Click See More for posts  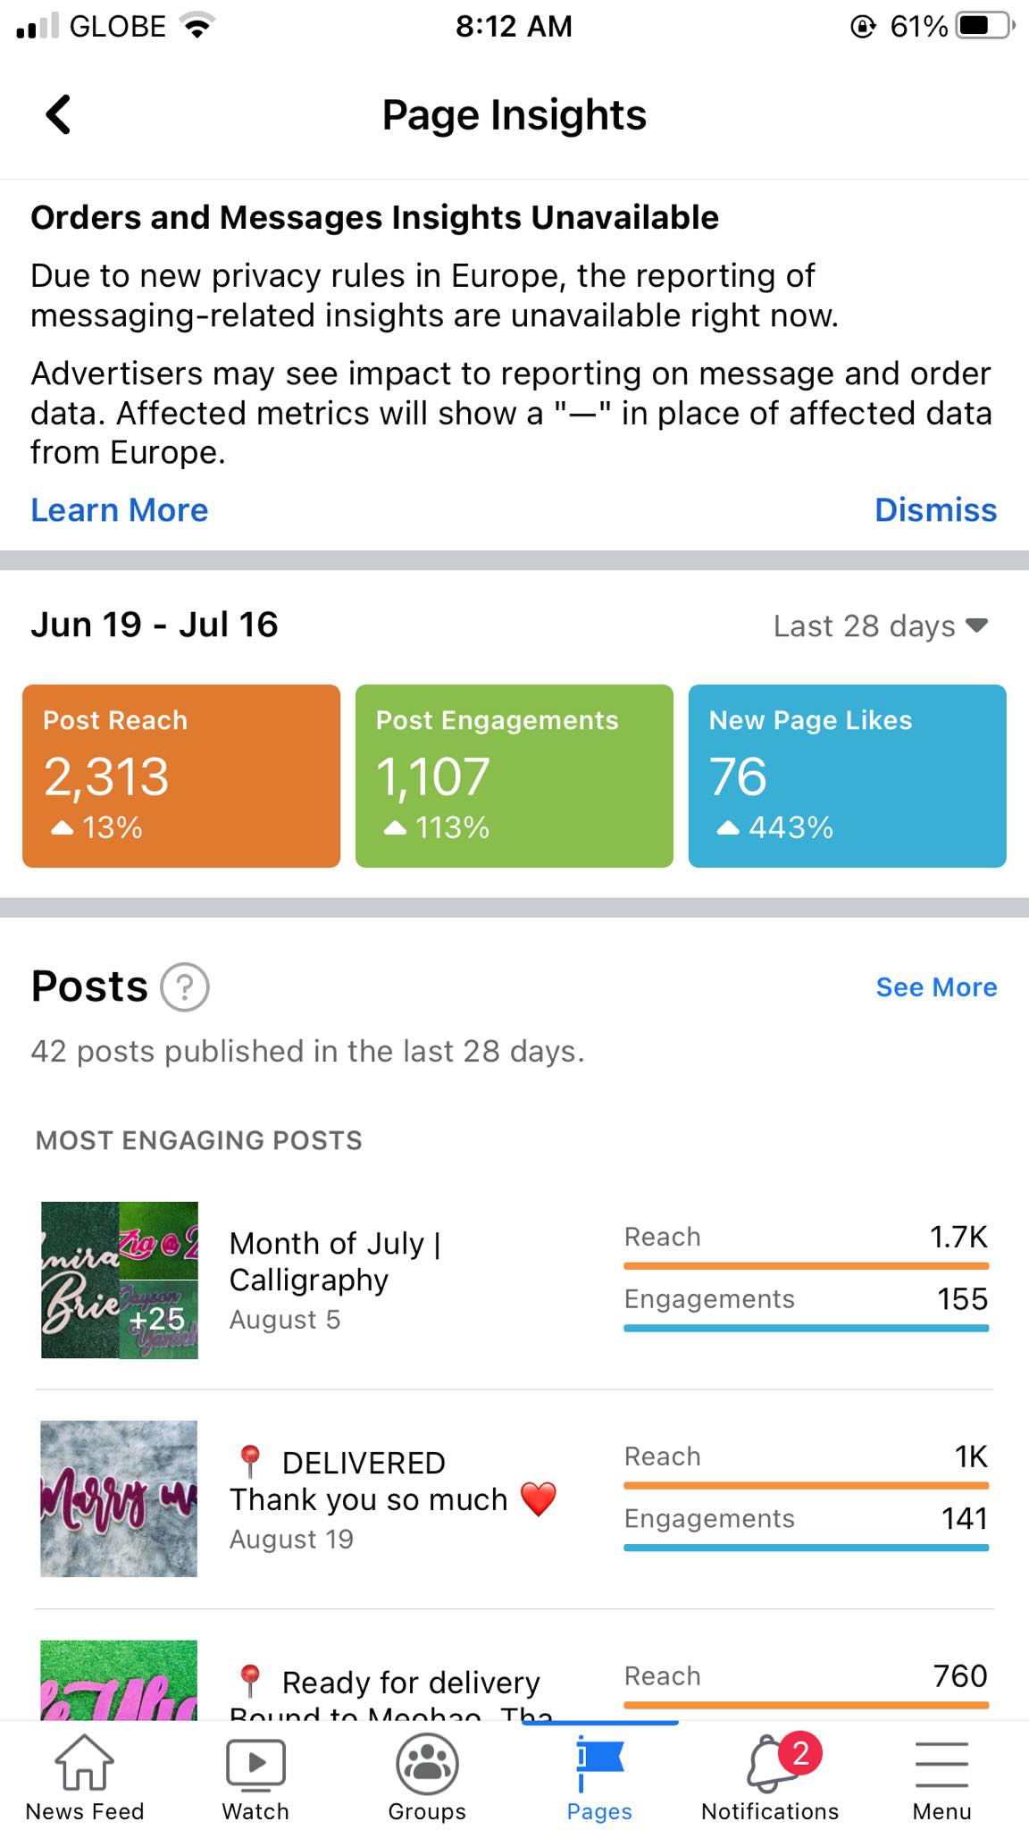936,987
